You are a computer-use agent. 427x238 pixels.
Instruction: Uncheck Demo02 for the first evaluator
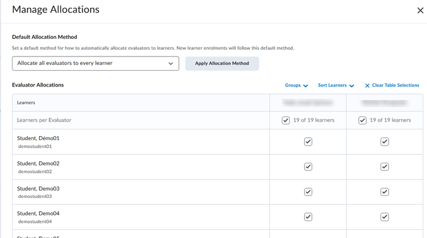click(308, 167)
